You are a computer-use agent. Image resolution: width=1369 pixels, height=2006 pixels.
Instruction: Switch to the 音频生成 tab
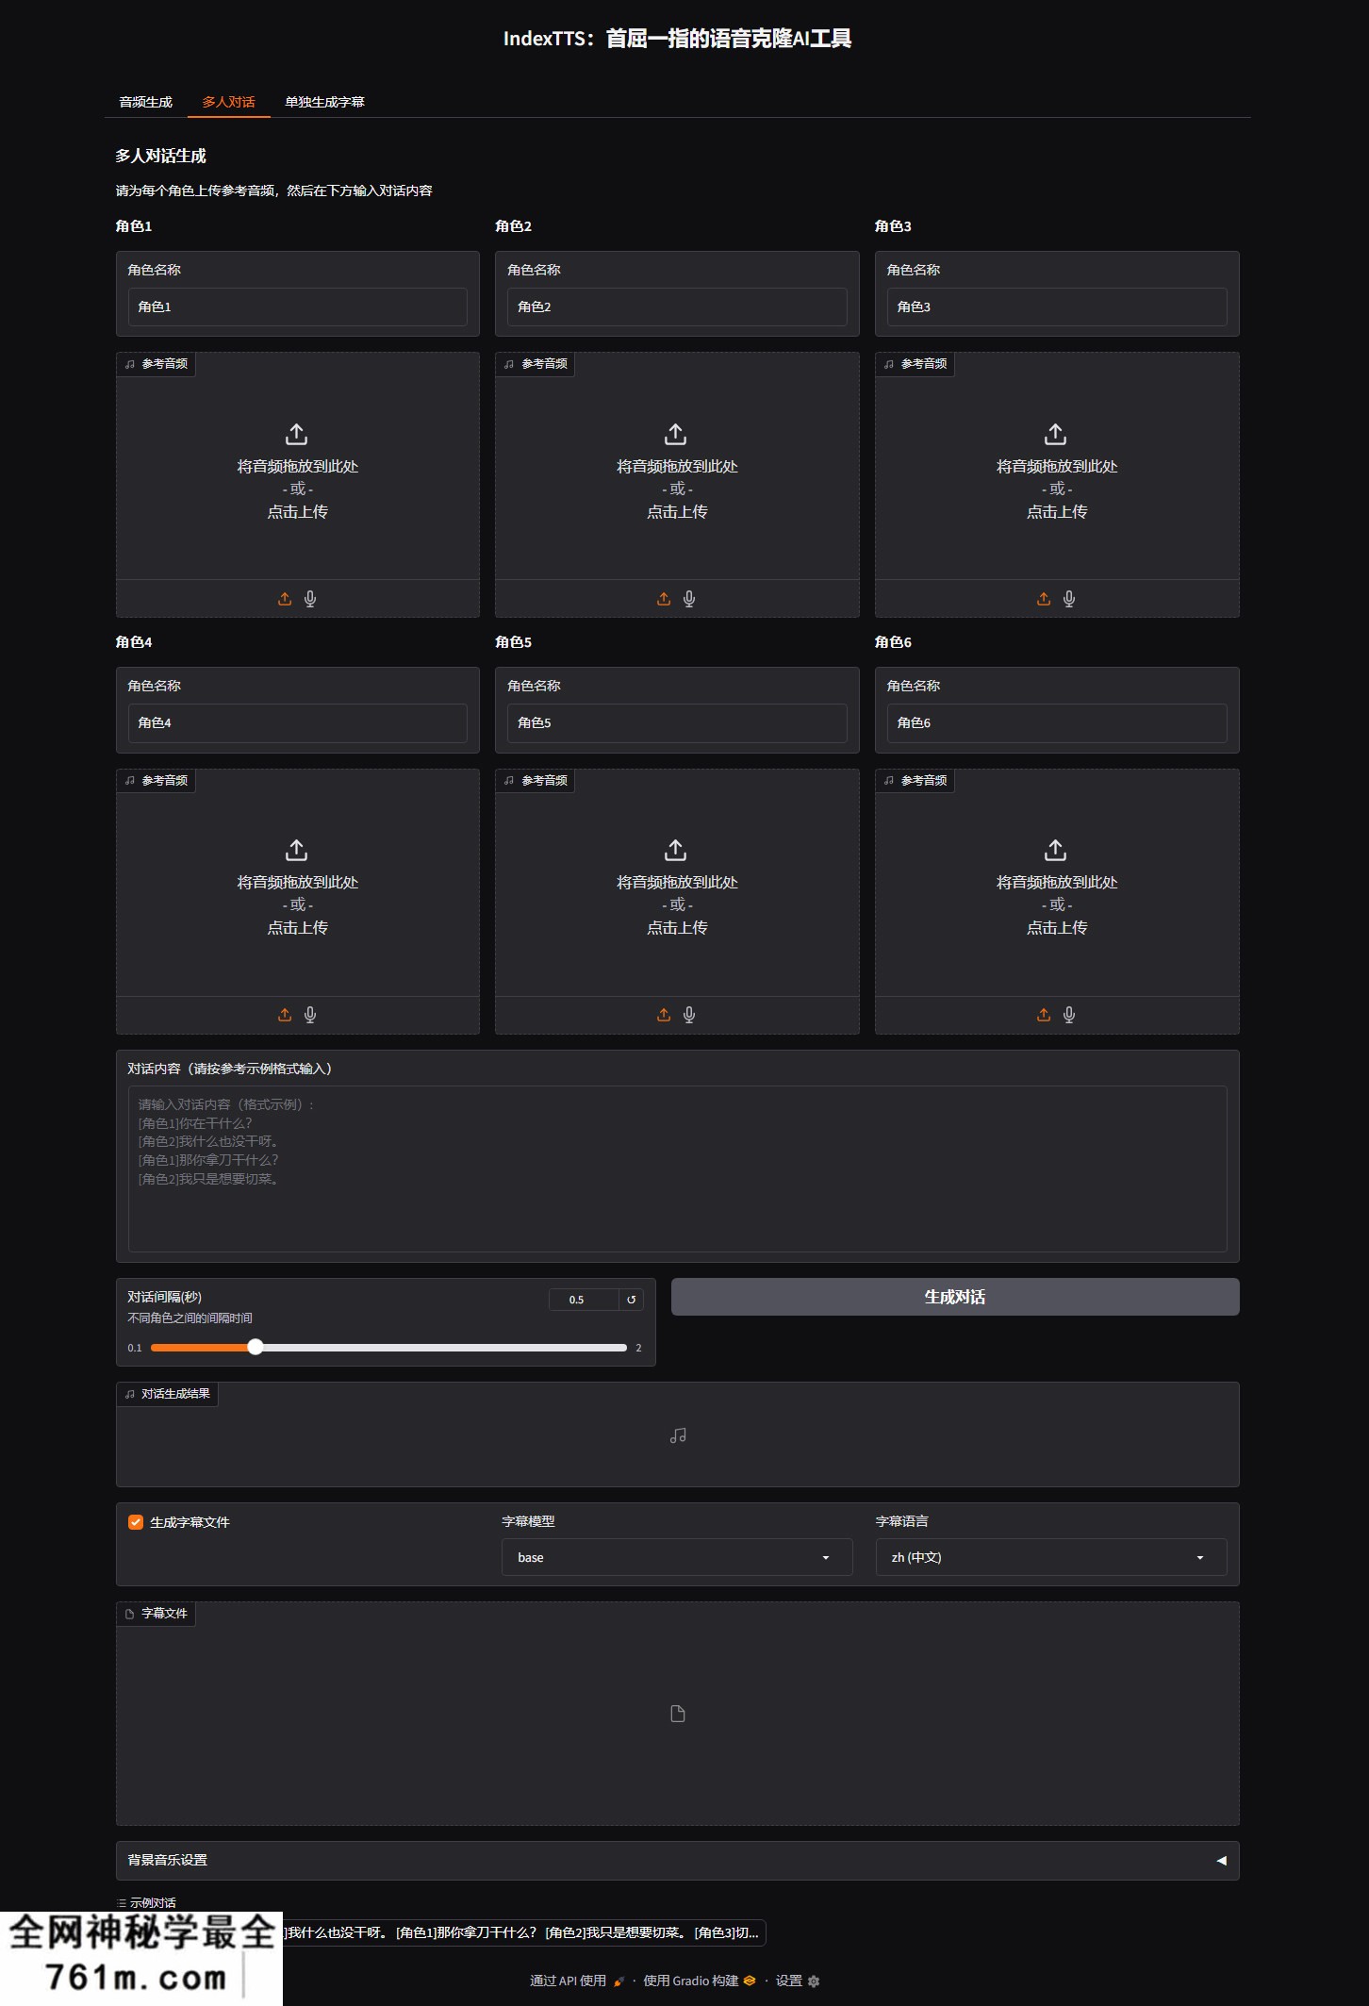(146, 102)
